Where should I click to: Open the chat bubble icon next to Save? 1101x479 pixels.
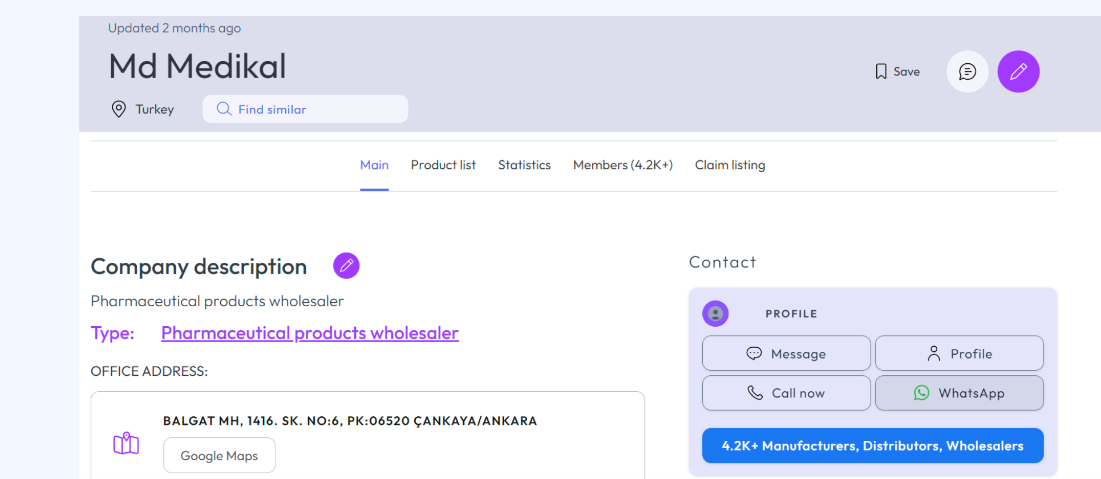(x=968, y=71)
